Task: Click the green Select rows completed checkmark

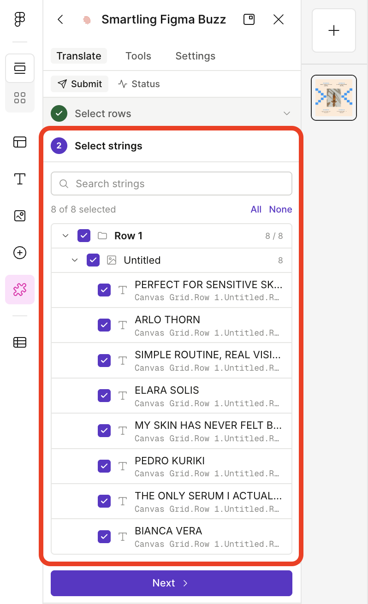Action: point(59,113)
